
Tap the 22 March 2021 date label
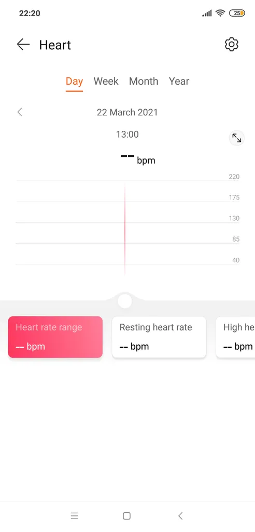127,112
